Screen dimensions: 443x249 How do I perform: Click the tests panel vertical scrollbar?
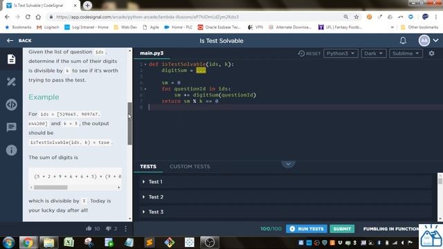[x=440, y=181]
